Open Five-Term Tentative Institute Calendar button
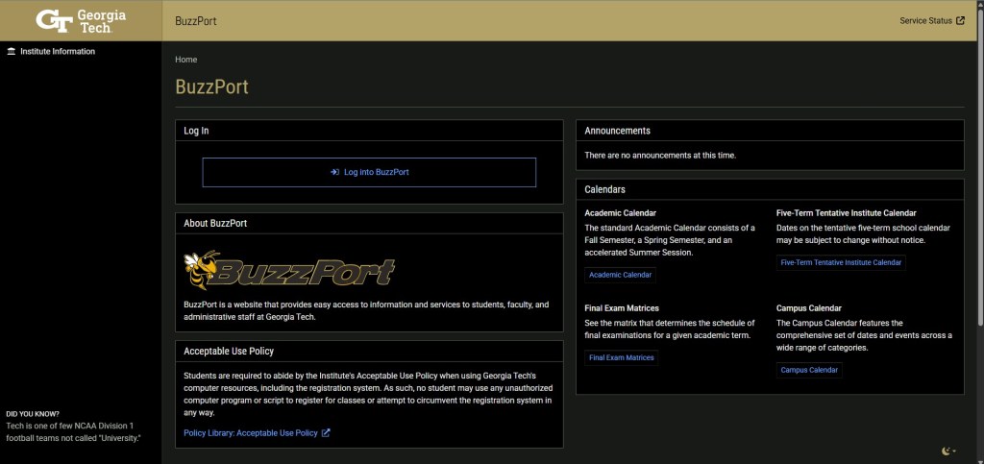 841,262
